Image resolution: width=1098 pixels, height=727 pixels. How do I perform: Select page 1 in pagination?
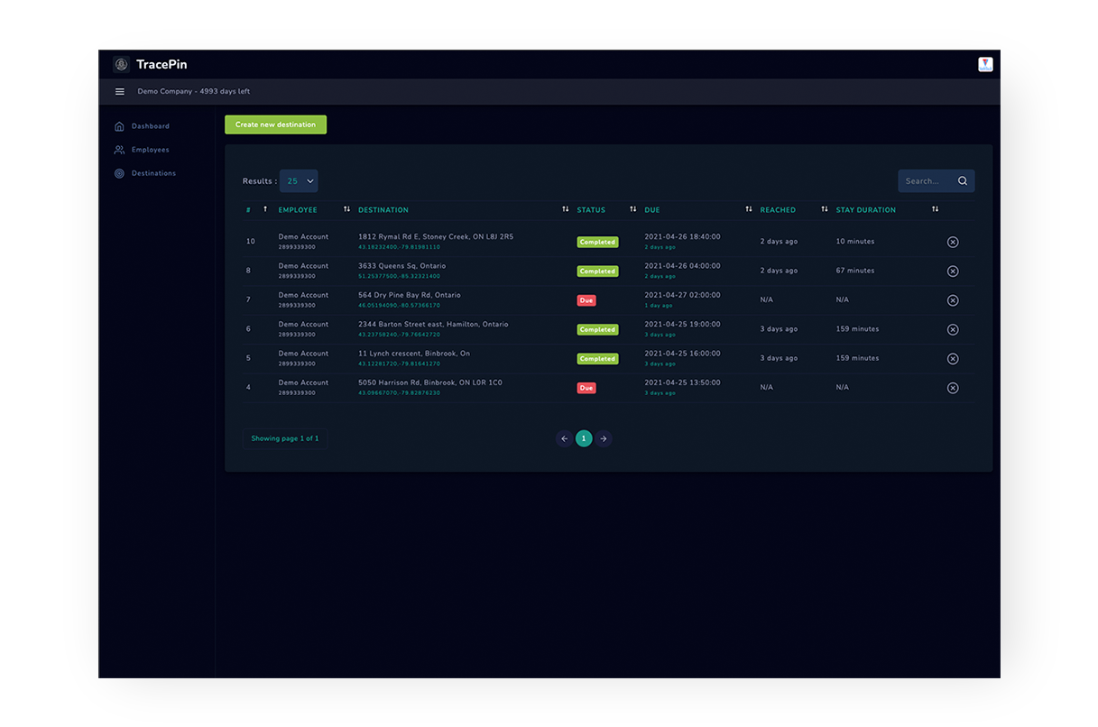click(584, 439)
